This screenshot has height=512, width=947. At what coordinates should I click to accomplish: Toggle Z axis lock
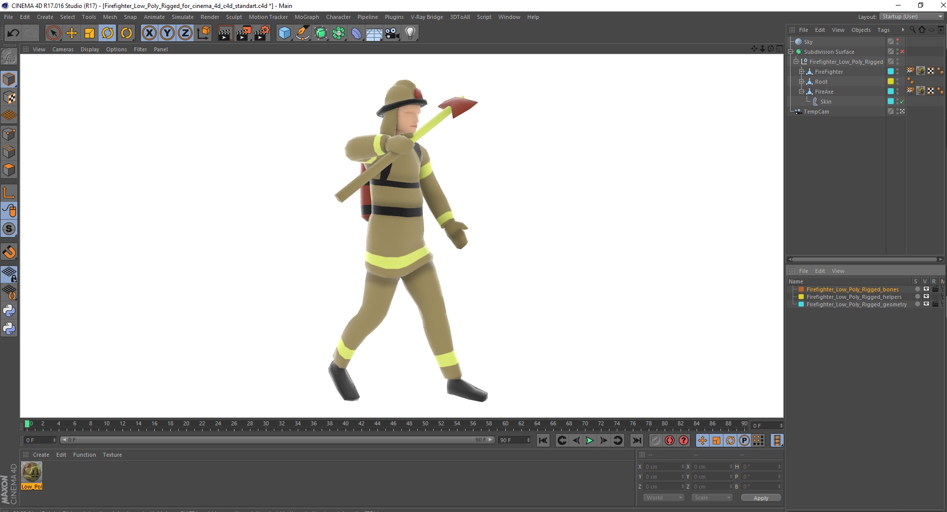tap(185, 33)
